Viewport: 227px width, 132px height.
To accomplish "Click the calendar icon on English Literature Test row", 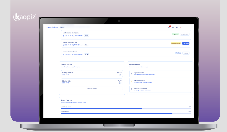I will [x=63, y=45].
